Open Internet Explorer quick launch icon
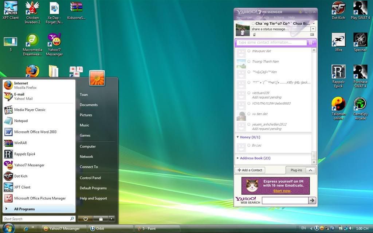 coord(26,229)
